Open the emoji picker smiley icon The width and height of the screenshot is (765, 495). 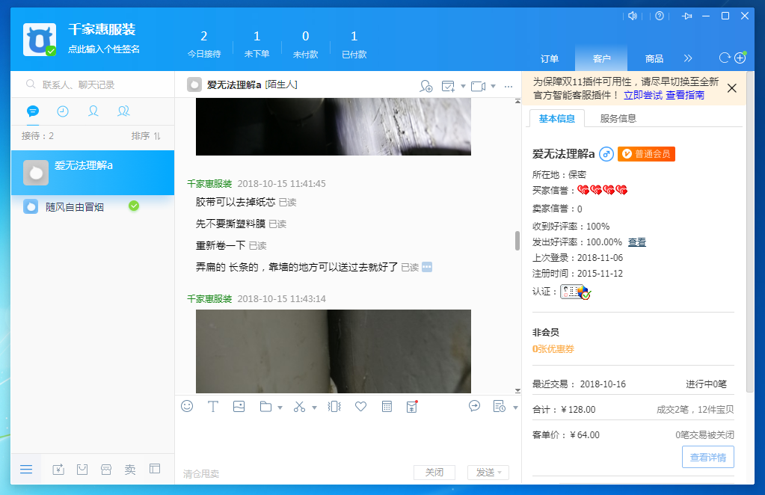187,406
